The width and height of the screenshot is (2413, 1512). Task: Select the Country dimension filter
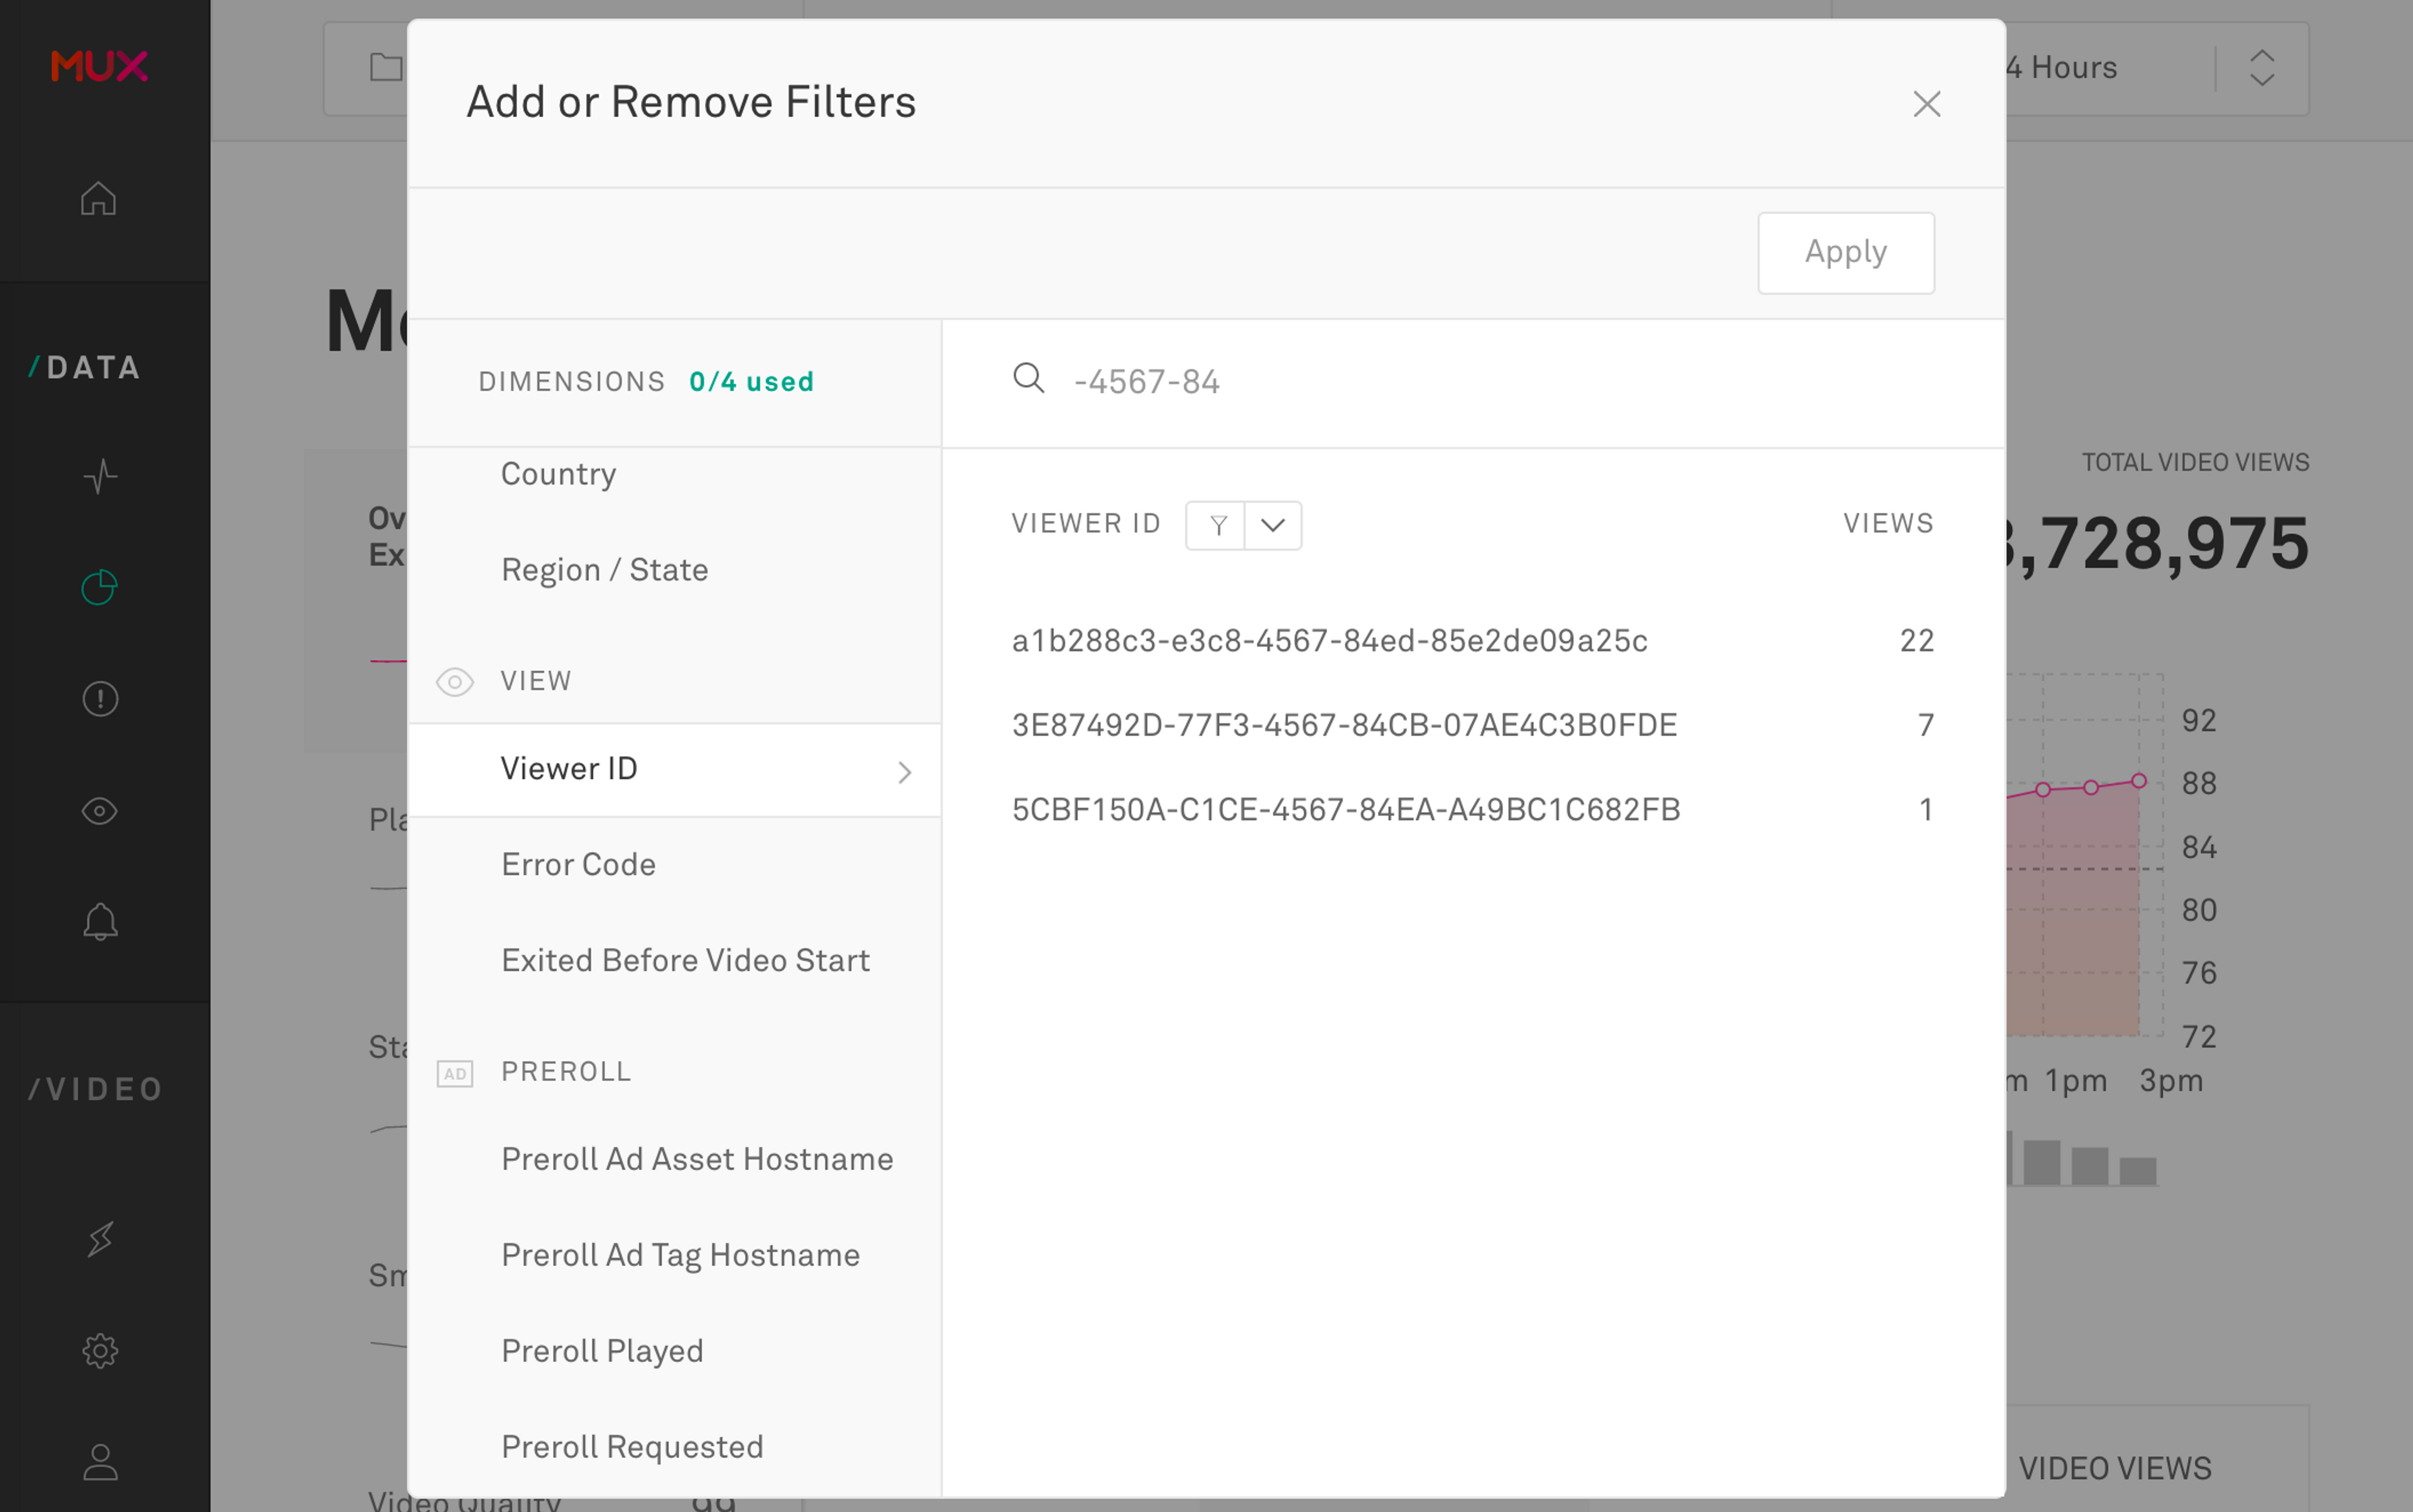pos(557,472)
